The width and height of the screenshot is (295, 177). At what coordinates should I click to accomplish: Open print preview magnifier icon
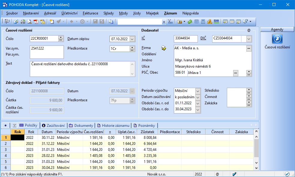(x=29, y=22)
